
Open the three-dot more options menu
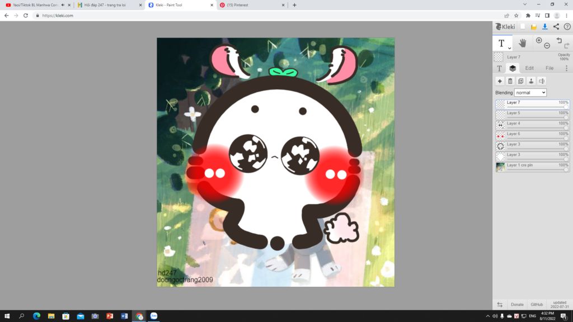[x=566, y=68]
